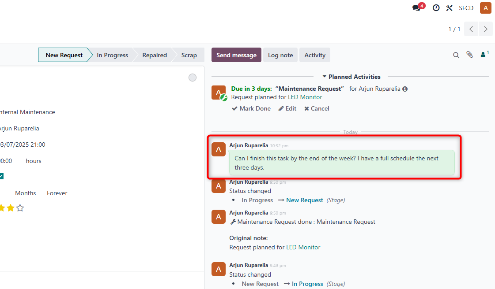Open the messaging conversations icon with badge 4
The width and height of the screenshot is (495, 289).
(416, 7)
